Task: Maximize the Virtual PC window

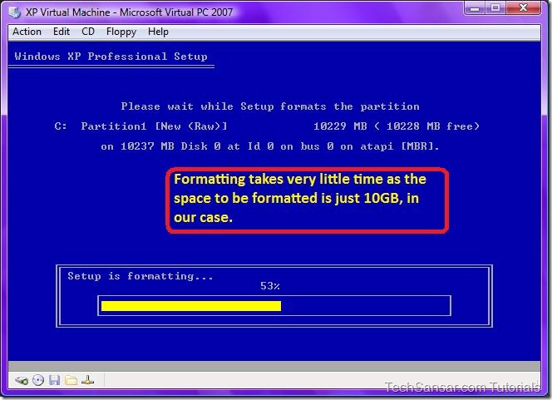Action: coord(495,7)
